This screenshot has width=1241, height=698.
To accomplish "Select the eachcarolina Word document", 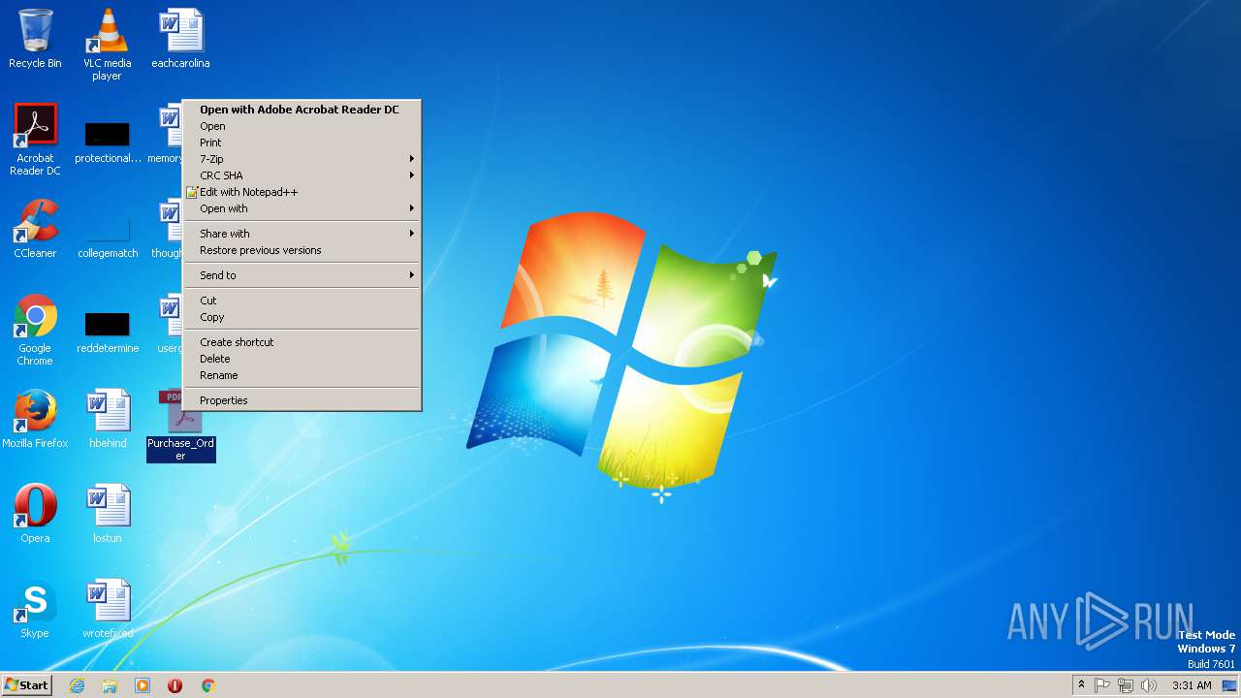I will pos(180,39).
